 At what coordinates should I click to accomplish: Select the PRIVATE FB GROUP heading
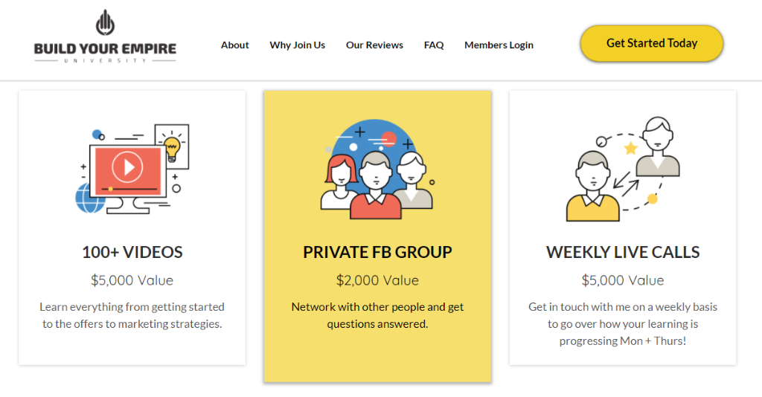click(377, 252)
